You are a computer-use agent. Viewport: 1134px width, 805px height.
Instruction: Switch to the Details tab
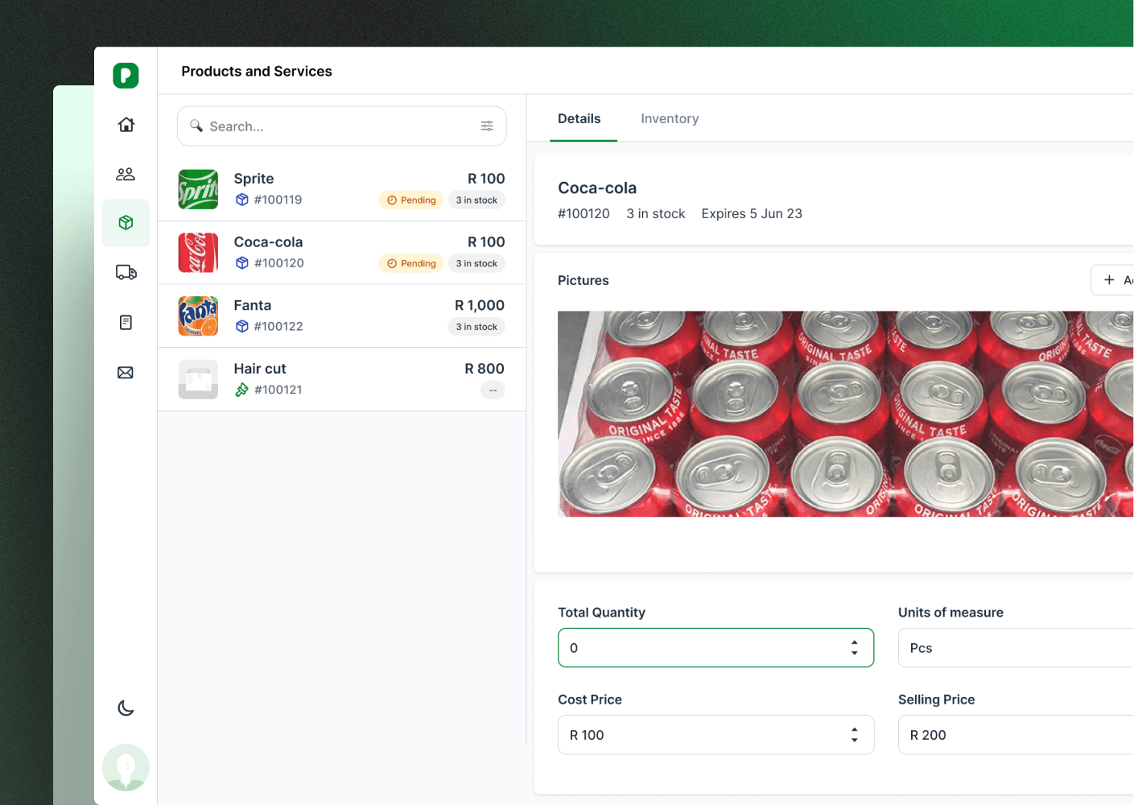(579, 119)
